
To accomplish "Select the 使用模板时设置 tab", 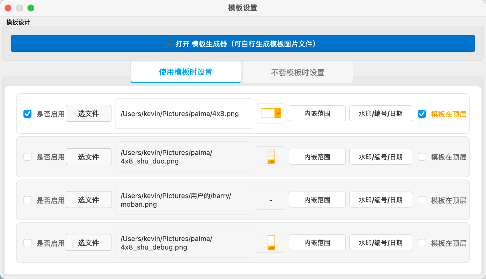I will (186, 72).
